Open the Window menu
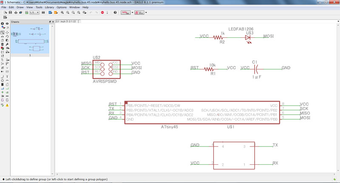340x183 pixels. (x=74, y=7)
